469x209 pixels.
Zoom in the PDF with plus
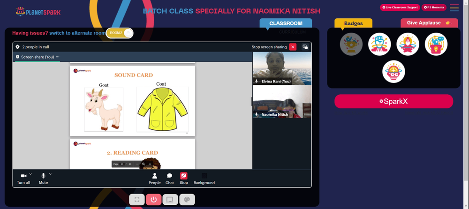[x=150, y=164]
